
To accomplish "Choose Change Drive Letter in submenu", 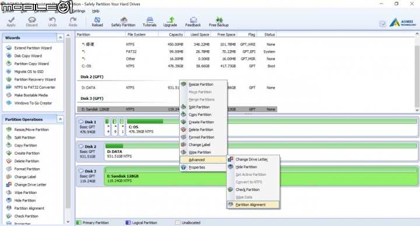I will tap(253, 159).
